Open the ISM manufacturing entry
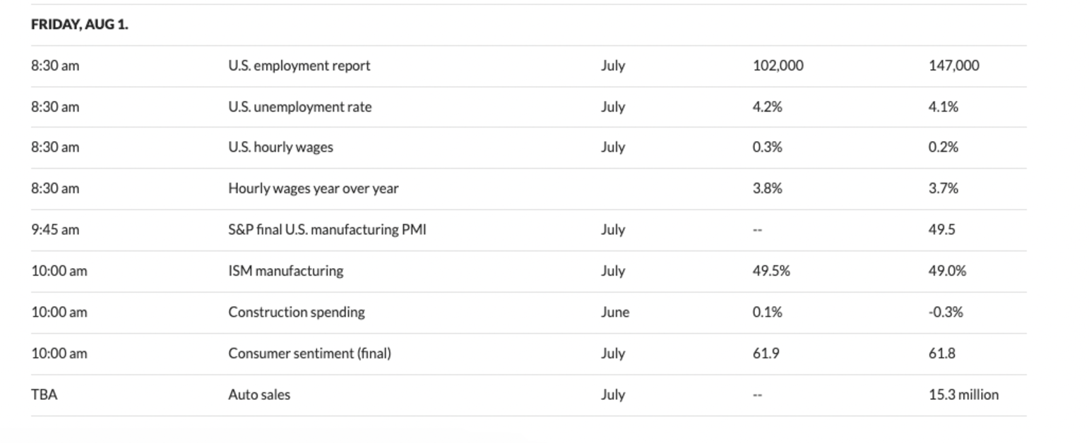This screenshot has width=1089, height=443. (x=285, y=271)
